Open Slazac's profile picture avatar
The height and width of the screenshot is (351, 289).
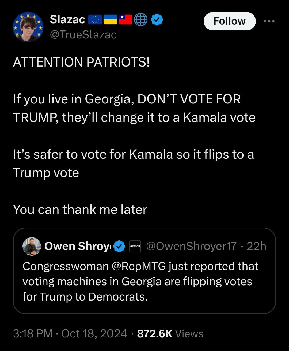(28, 27)
